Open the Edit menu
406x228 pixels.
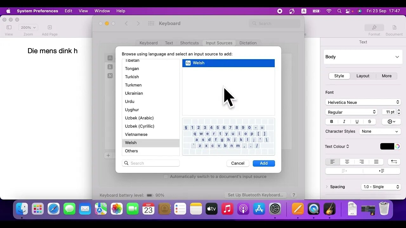coord(69,11)
